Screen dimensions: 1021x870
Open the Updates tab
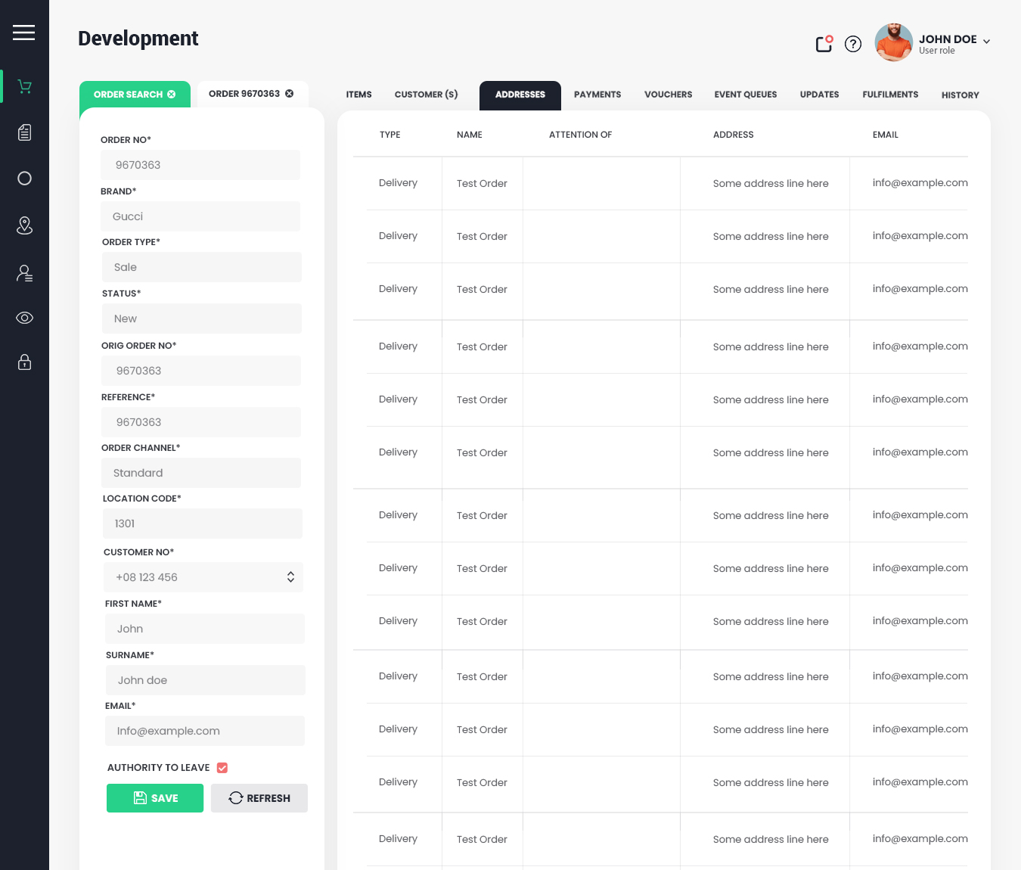click(820, 95)
